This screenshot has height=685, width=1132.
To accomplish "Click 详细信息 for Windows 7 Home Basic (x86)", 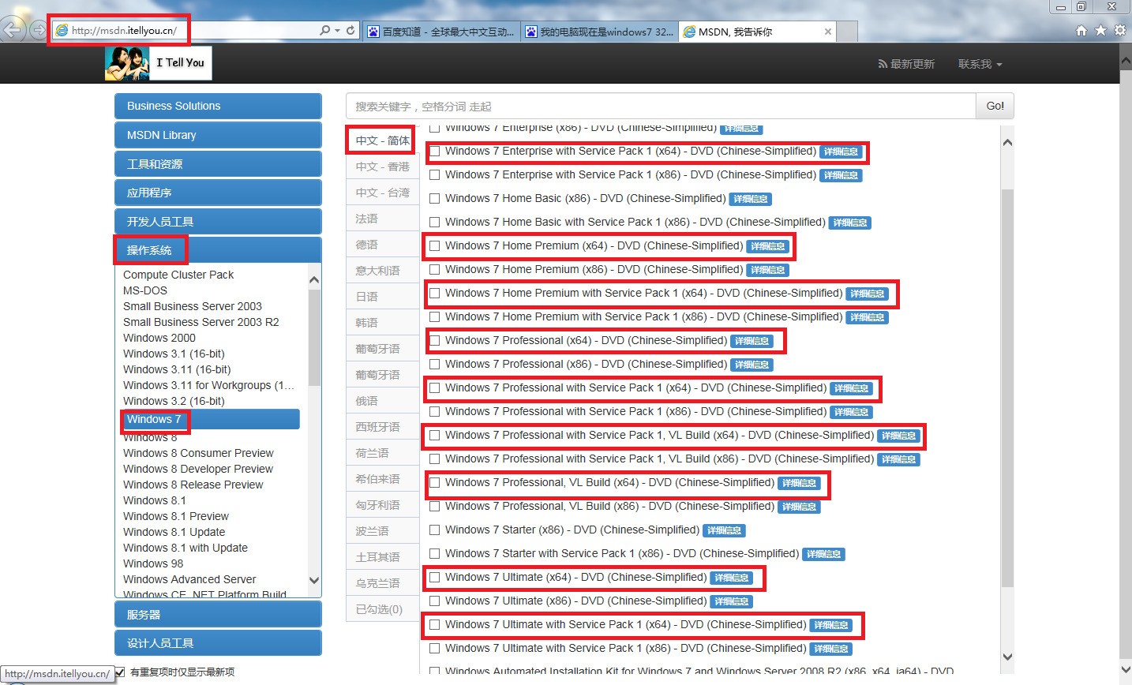I will click(750, 199).
